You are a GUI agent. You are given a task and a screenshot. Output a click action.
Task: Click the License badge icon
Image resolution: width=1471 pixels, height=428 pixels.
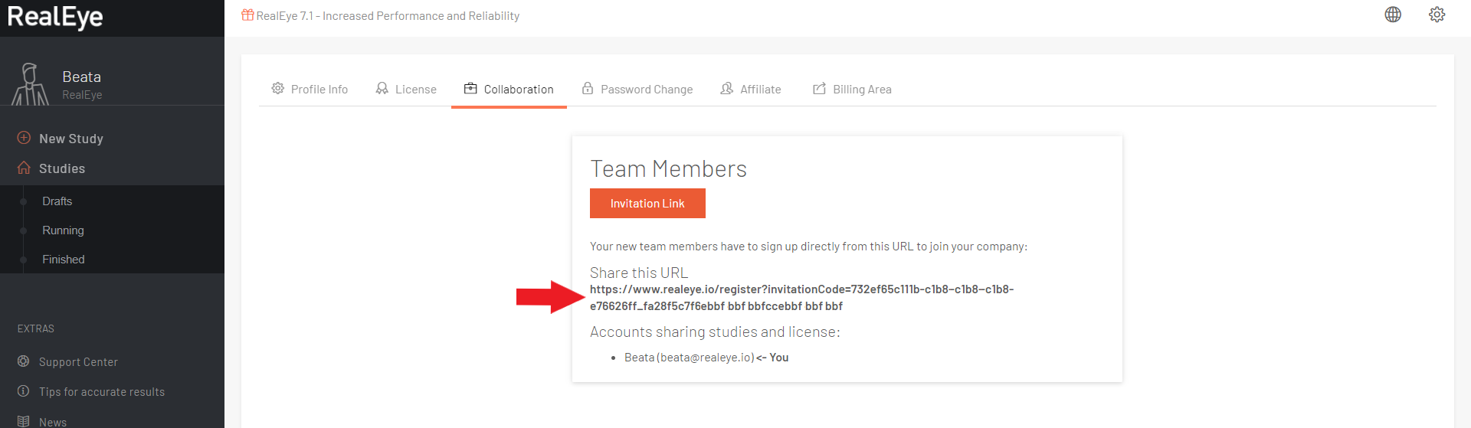tap(382, 89)
